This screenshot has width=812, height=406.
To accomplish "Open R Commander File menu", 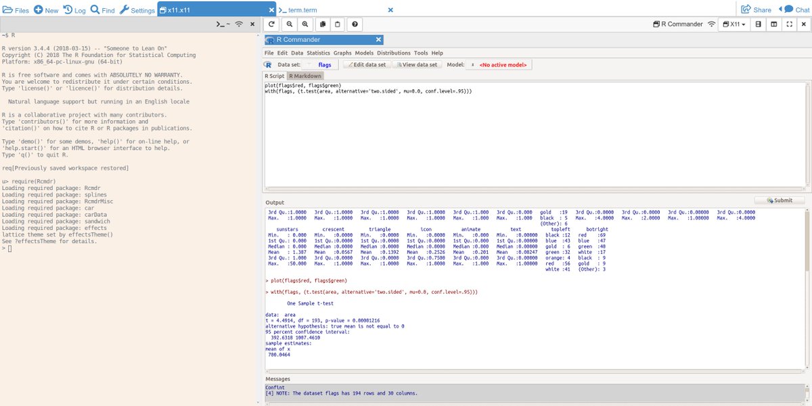I will point(269,53).
